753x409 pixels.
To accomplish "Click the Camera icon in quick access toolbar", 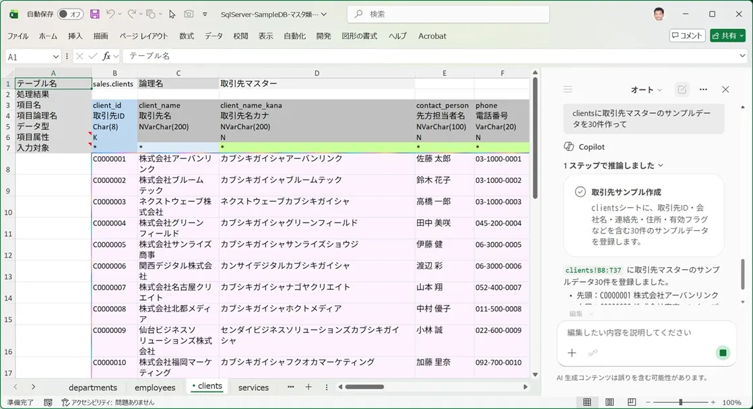I will 189,14.
